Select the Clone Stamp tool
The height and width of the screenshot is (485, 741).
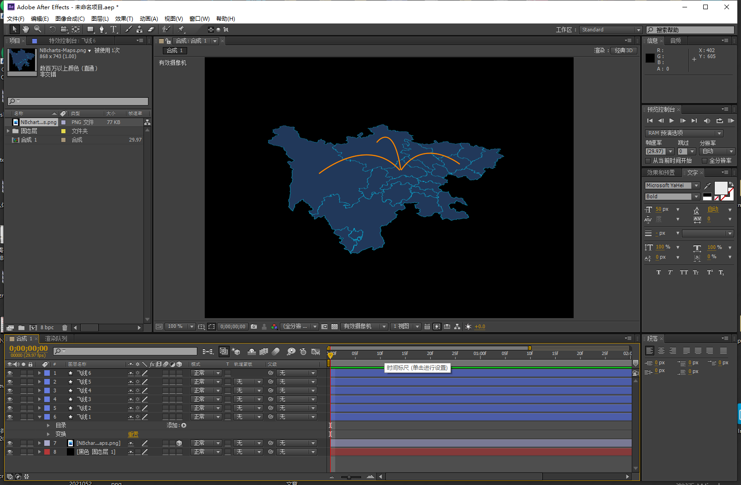pyautogui.click(x=139, y=30)
